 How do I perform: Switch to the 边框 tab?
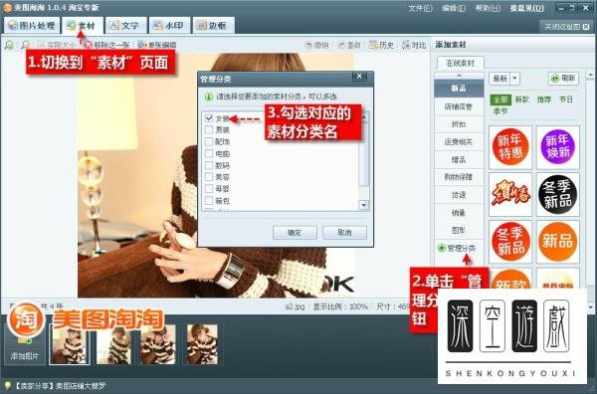coord(213,26)
